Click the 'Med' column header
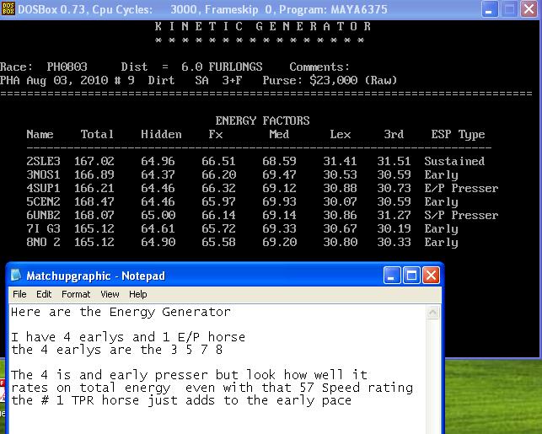 (279, 134)
